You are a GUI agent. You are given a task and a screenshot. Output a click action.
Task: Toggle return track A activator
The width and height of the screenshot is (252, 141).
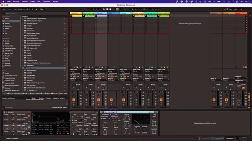[x=214, y=100]
